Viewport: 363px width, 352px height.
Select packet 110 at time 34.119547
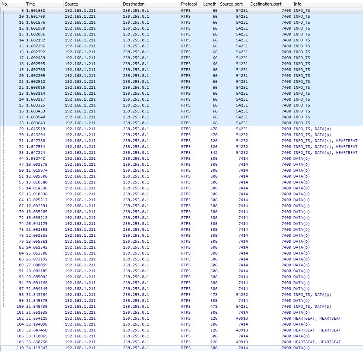click(x=181, y=348)
